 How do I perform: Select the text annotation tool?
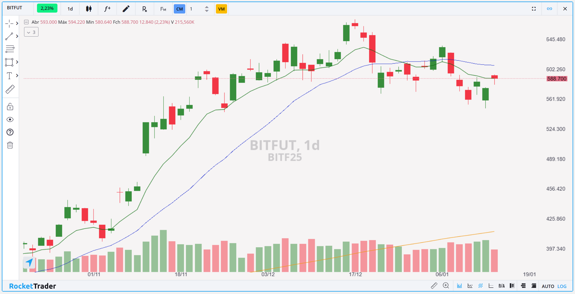coord(9,76)
